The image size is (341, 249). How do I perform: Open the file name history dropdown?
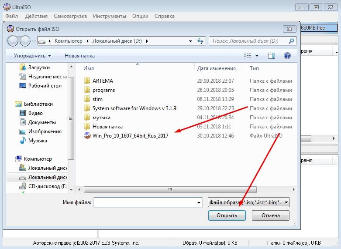(x=199, y=202)
